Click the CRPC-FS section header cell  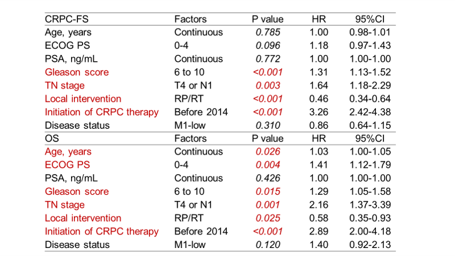pos(65,19)
